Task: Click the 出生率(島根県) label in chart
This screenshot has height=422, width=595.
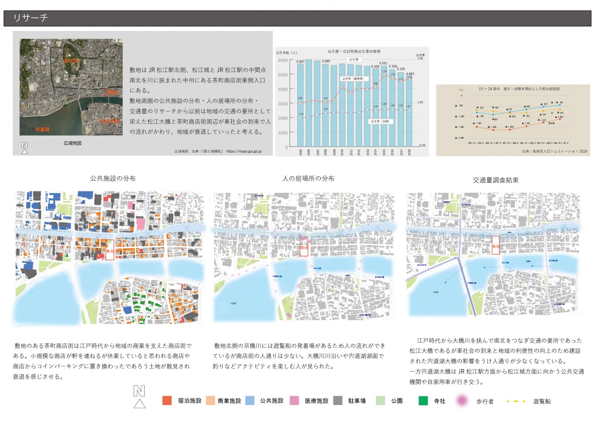Action: 350,78
